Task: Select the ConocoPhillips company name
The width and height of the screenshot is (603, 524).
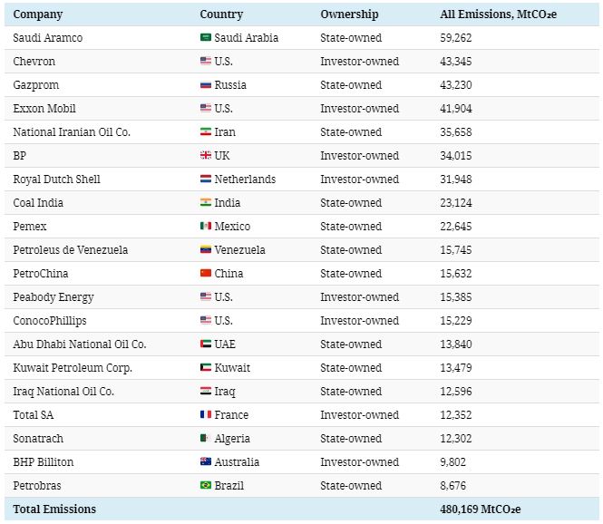Action: click(50, 321)
